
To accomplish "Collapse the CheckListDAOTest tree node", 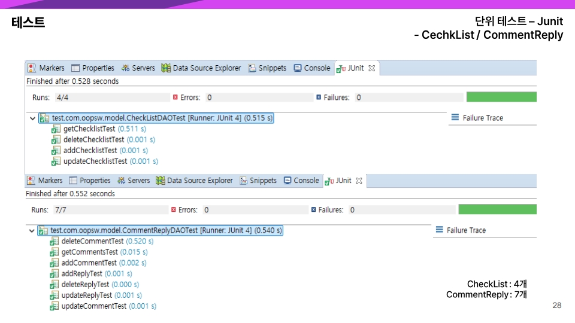I will click(x=32, y=118).
